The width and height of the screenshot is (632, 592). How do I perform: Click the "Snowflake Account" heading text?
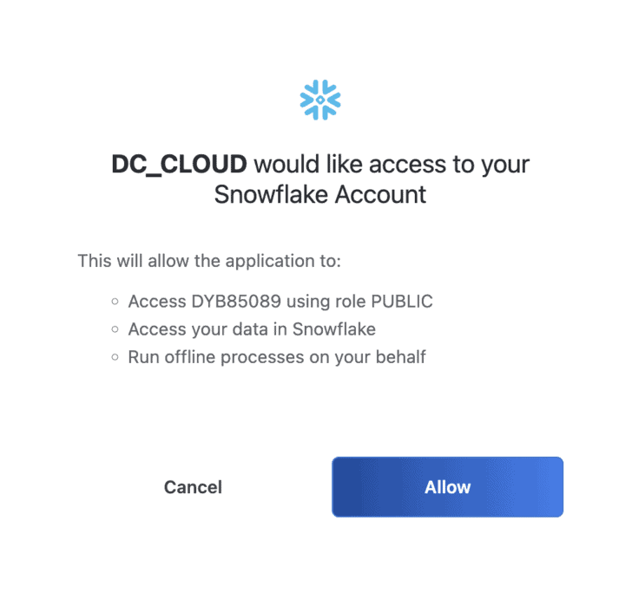pyautogui.click(x=320, y=194)
